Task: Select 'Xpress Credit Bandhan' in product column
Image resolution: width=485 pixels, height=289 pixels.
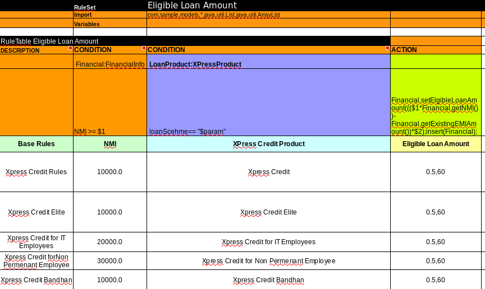Action: [268, 279]
